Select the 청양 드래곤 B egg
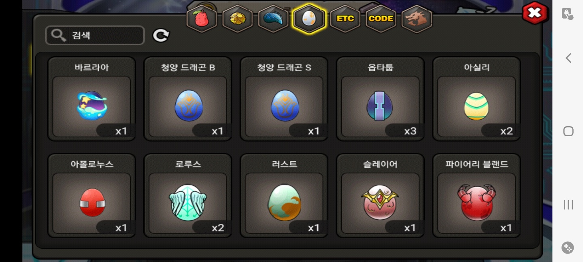The width and height of the screenshot is (583, 262). tap(188, 99)
